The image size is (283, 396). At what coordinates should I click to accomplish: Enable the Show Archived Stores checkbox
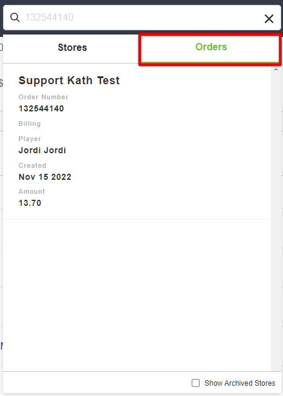tap(195, 383)
